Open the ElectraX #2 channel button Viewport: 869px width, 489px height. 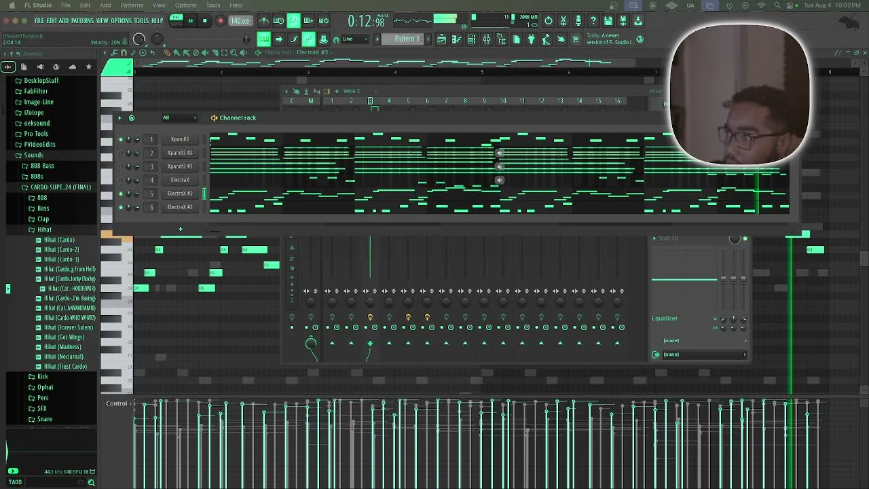tap(180, 207)
